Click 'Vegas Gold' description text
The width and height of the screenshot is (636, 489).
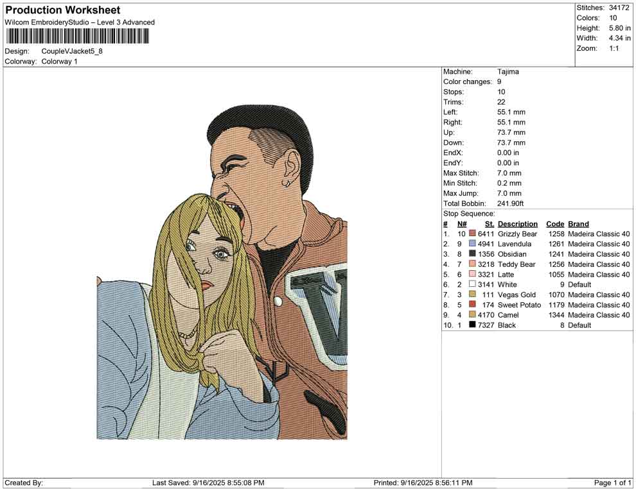(x=517, y=295)
